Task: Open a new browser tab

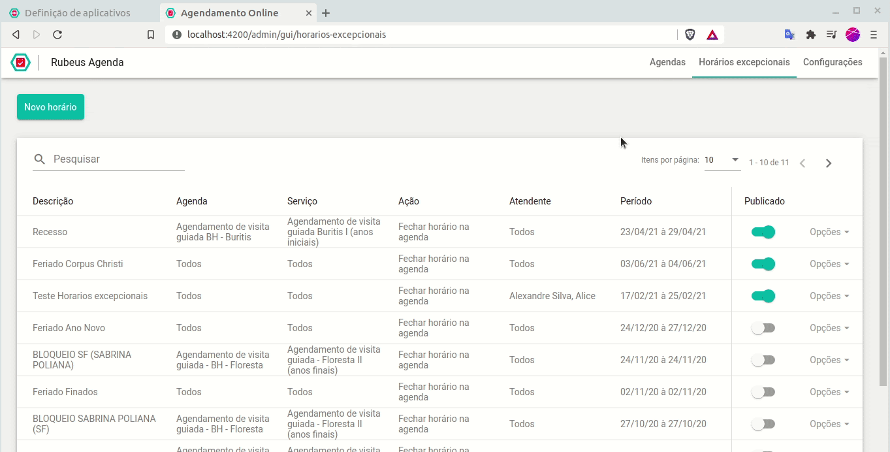Action: click(x=326, y=13)
